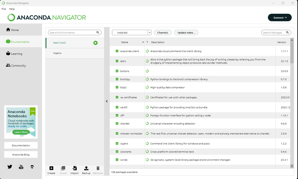The width and height of the screenshot is (298, 179).
Task: Click the Search Environments field
Action: coord(75,33)
